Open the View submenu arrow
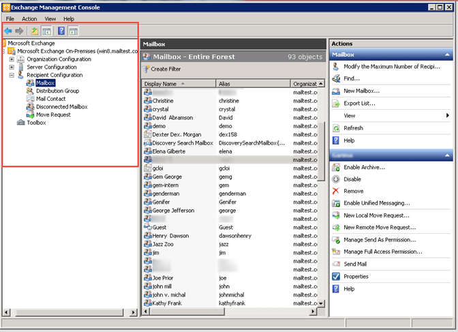Viewport: 458px width, 332px height. point(448,115)
